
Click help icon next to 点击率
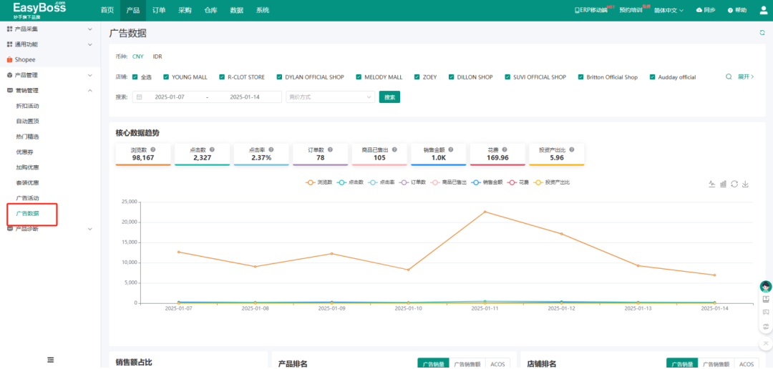pyautogui.click(x=271, y=149)
